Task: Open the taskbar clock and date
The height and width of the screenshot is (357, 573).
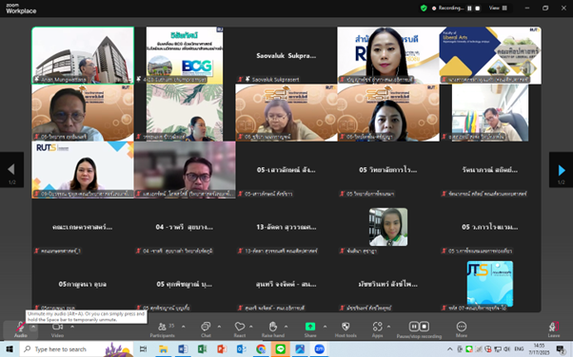Action: [x=539, y=349]
